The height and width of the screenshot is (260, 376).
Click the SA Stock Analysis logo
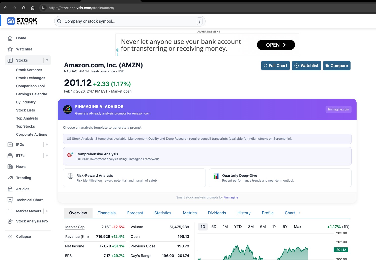coord(22,21)
